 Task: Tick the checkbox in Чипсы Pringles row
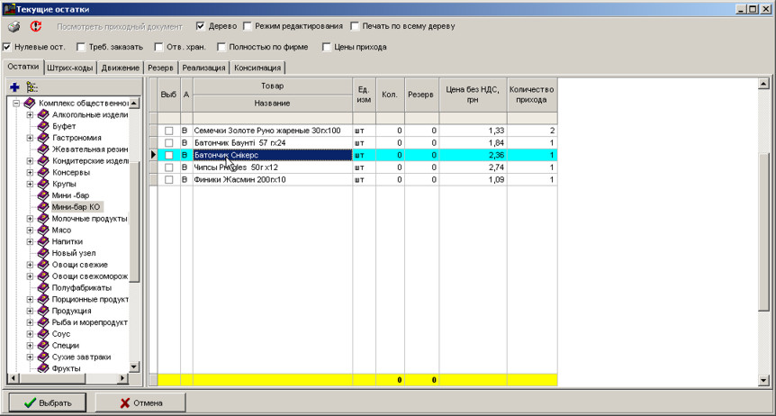(x=168, y=167)
